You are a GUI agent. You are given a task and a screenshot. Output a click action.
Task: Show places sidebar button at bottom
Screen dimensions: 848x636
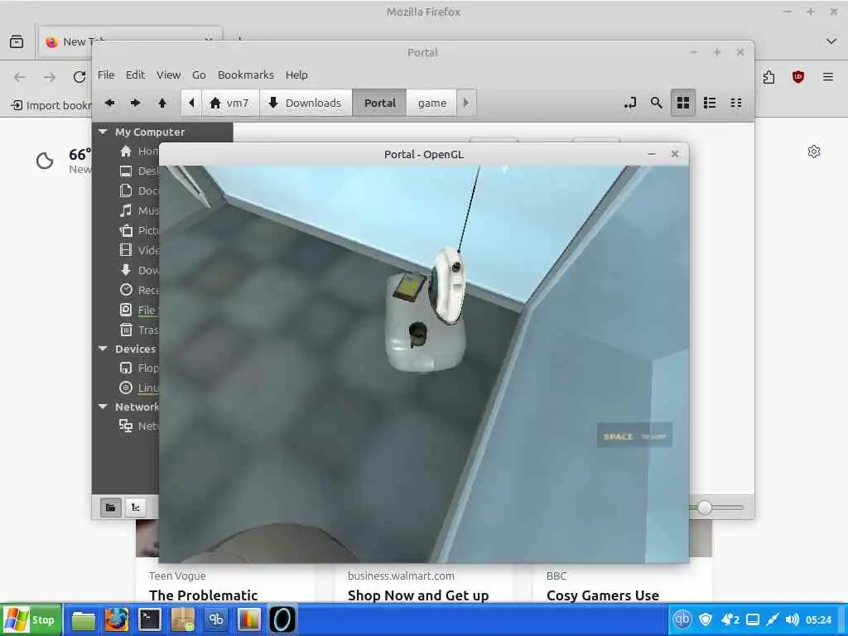[110, 508]
